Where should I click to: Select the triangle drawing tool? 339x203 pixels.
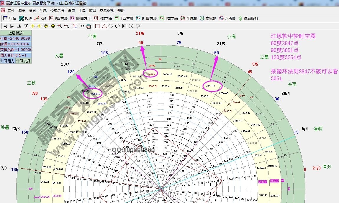pos(104,26)
